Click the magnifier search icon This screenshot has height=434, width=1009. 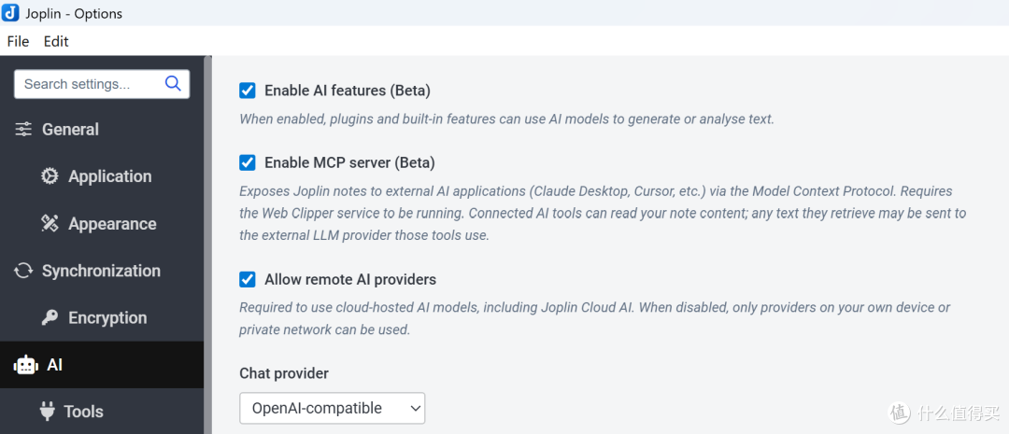(x=173, y=84)
